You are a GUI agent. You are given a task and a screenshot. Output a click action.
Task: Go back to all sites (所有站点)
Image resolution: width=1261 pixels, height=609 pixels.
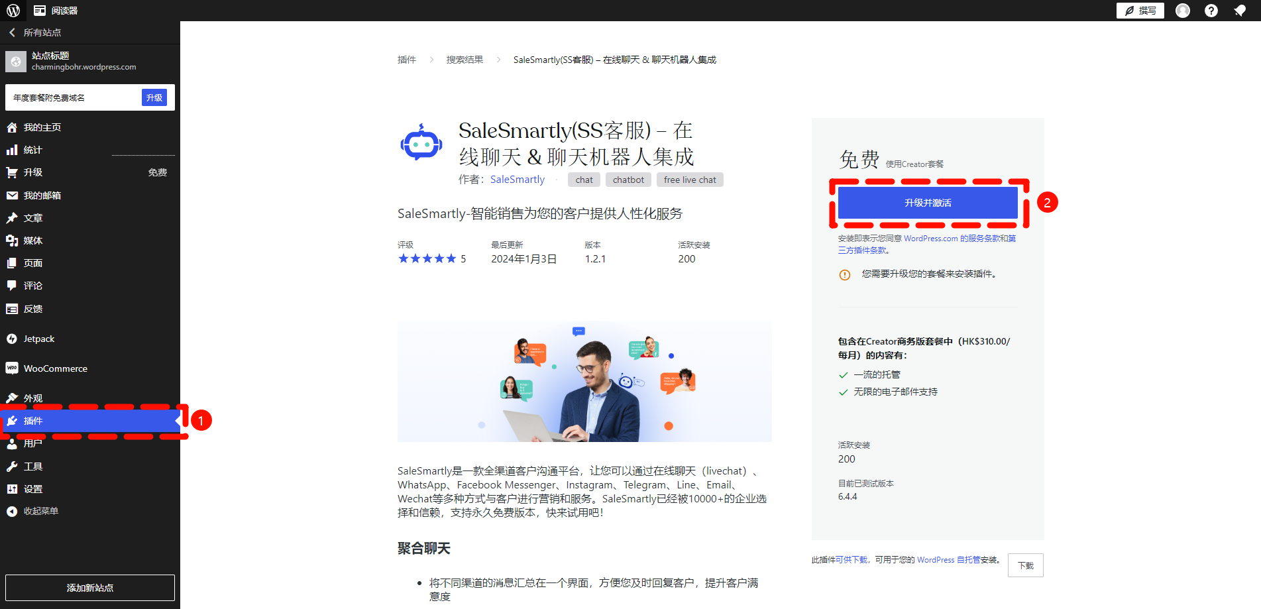click(x=42, y=32)
